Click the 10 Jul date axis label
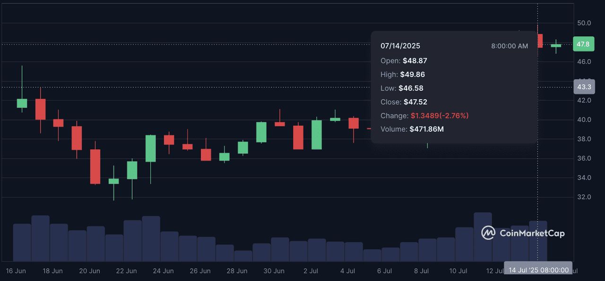605x281 pixels. coord(458,271)
